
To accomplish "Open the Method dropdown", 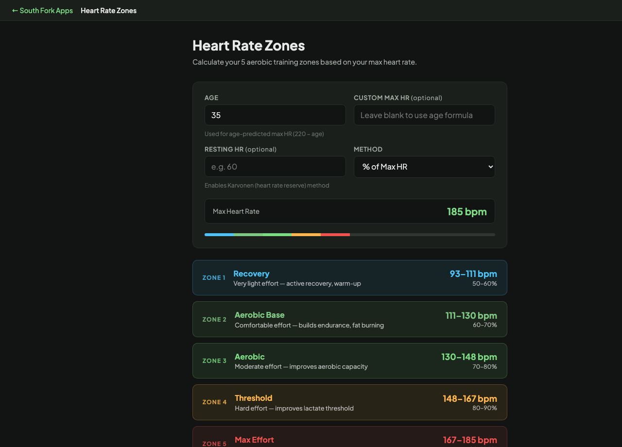I will (424, 167).
